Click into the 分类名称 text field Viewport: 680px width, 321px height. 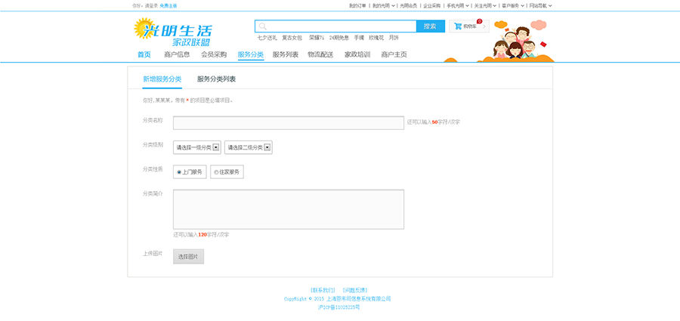point(288,122)
